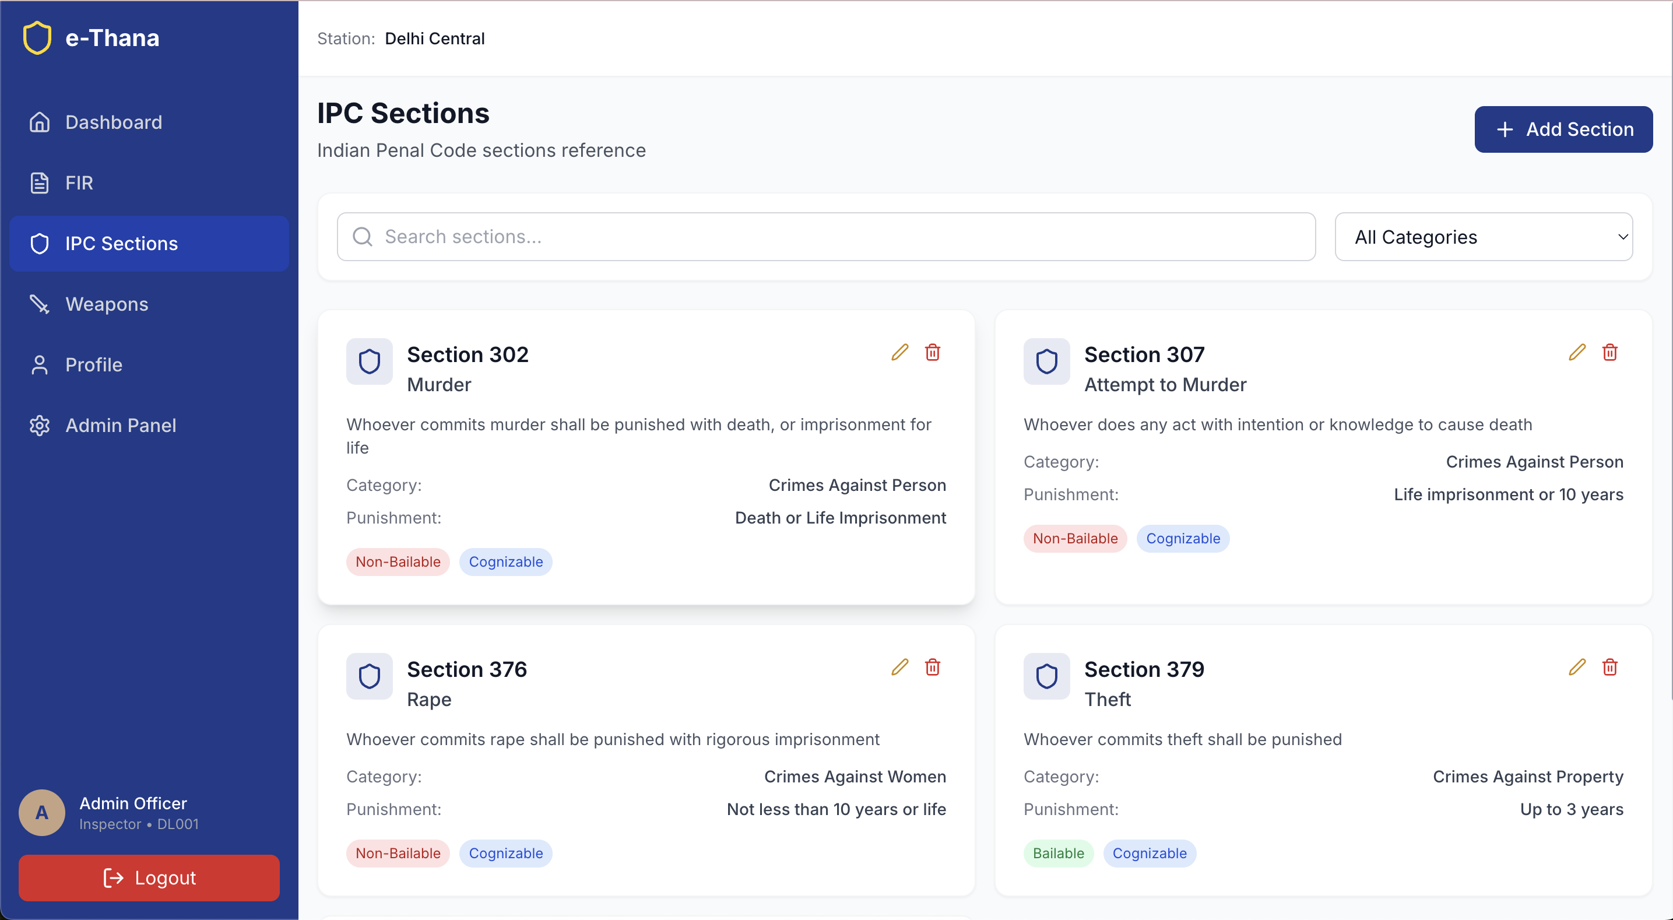Click the e-Thana shield logo

click(x=37, y=38)
